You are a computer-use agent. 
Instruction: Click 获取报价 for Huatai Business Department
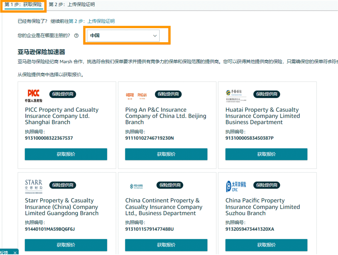click(266, 154)
